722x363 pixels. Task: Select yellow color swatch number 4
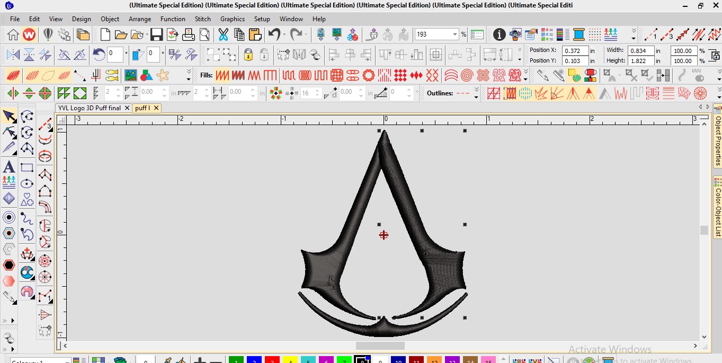290,360
